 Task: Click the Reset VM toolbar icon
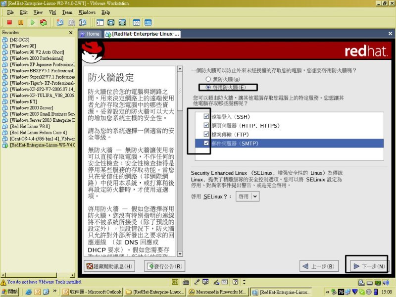click(44, 22)
